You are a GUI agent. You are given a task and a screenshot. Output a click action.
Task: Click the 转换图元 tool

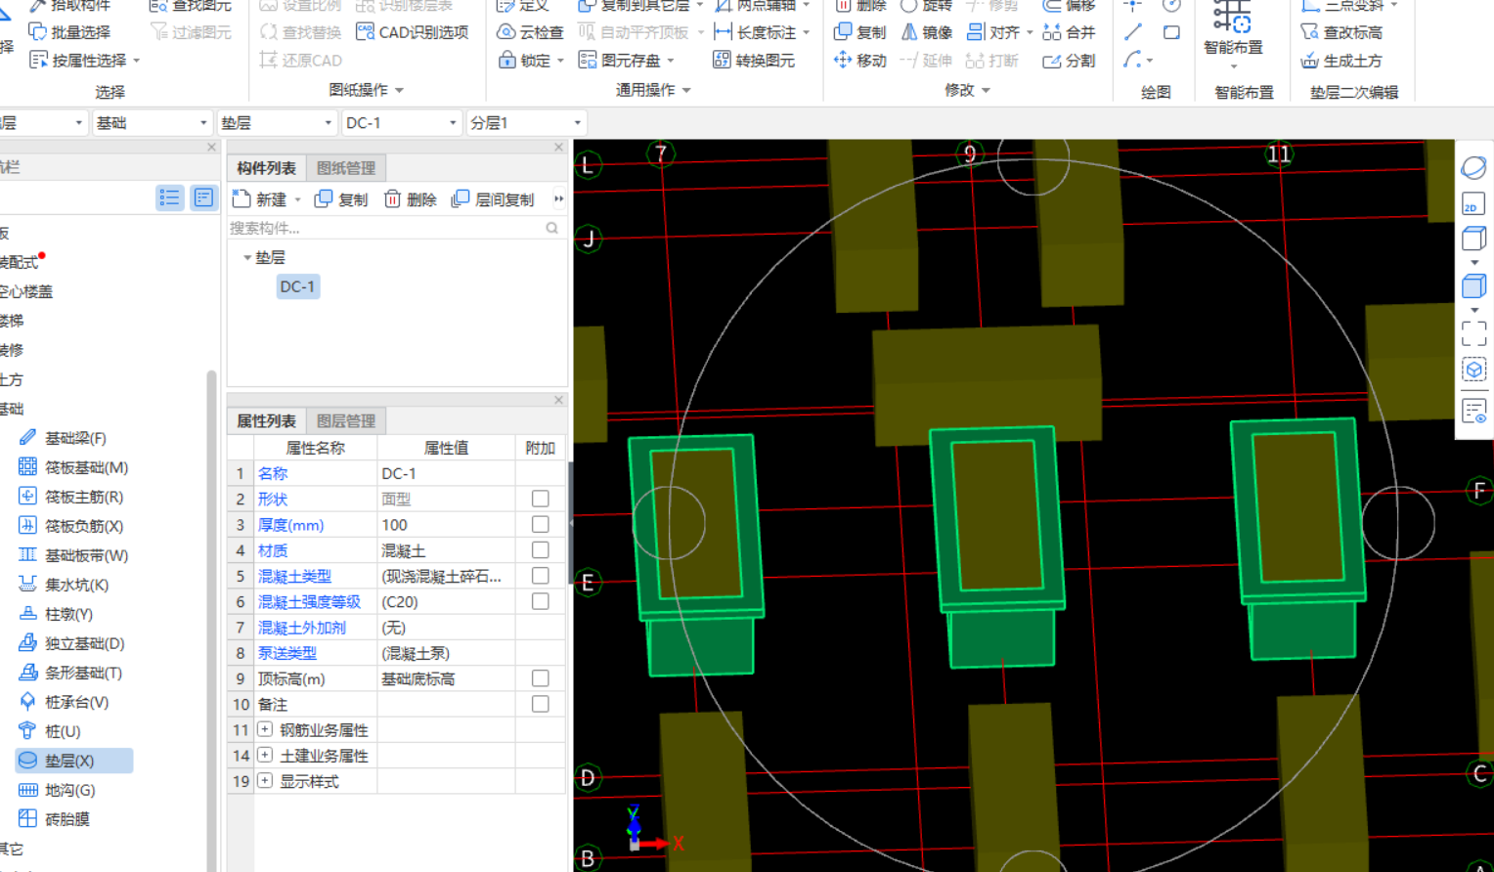[754, 61]
